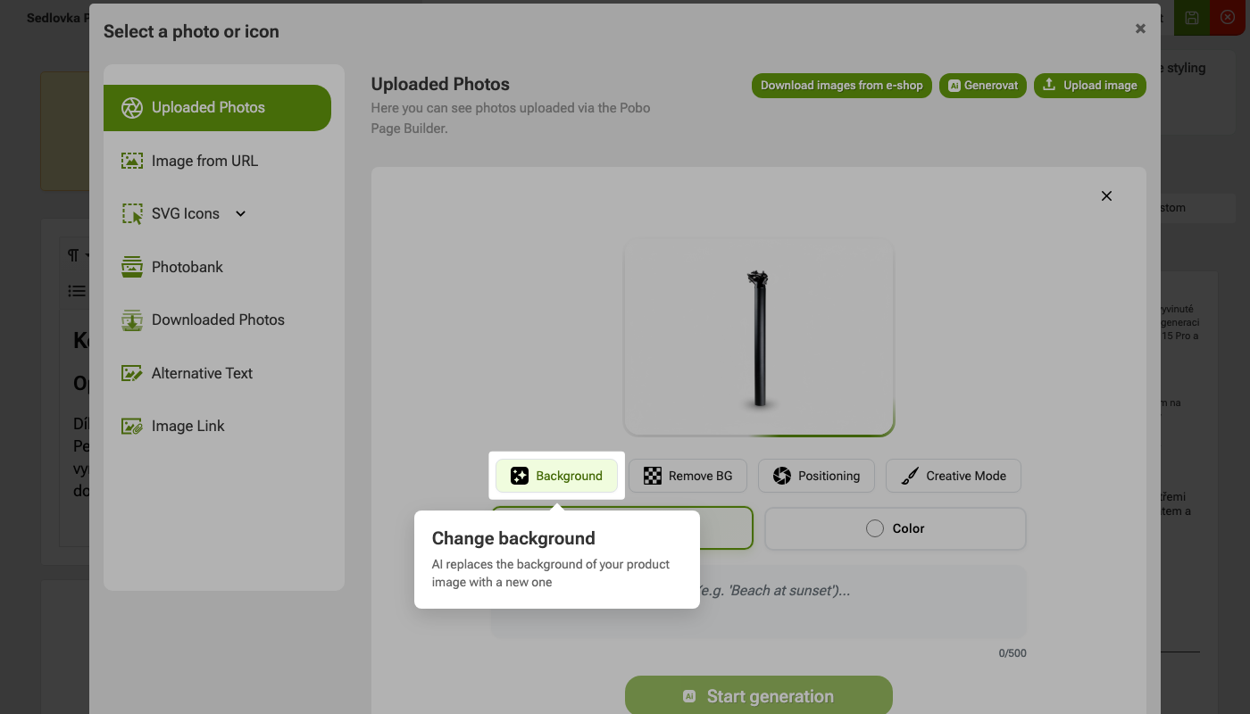
Task: Activate the Positioning mode
Action: click(x=815, y=476)
